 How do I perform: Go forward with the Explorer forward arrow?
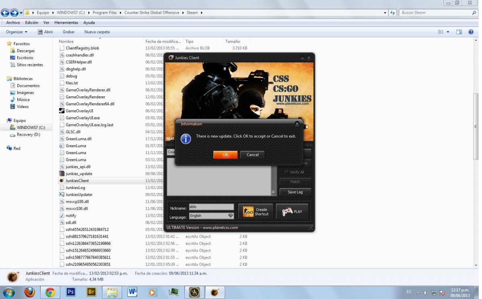[14, 12]
